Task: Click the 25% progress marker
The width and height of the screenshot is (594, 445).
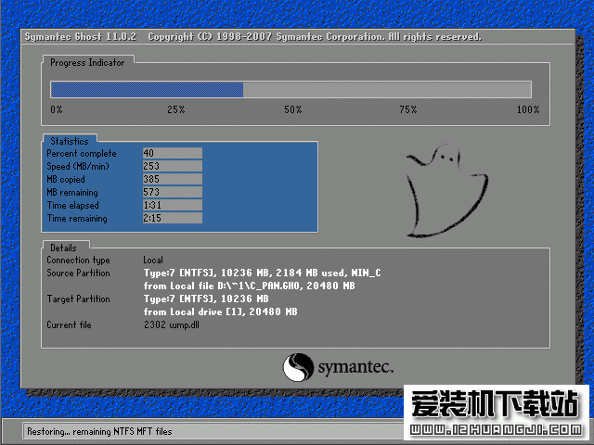Action: click(x=176, y=109)
